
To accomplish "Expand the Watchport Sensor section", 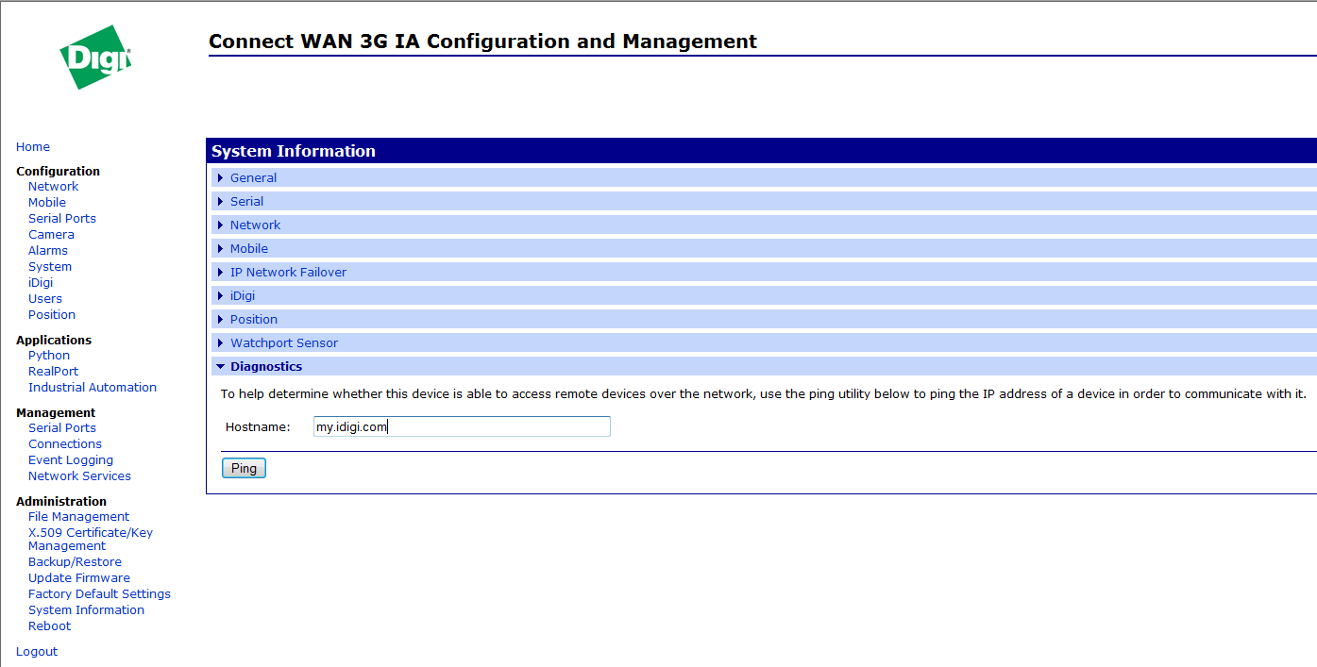I will coord(283,343).
